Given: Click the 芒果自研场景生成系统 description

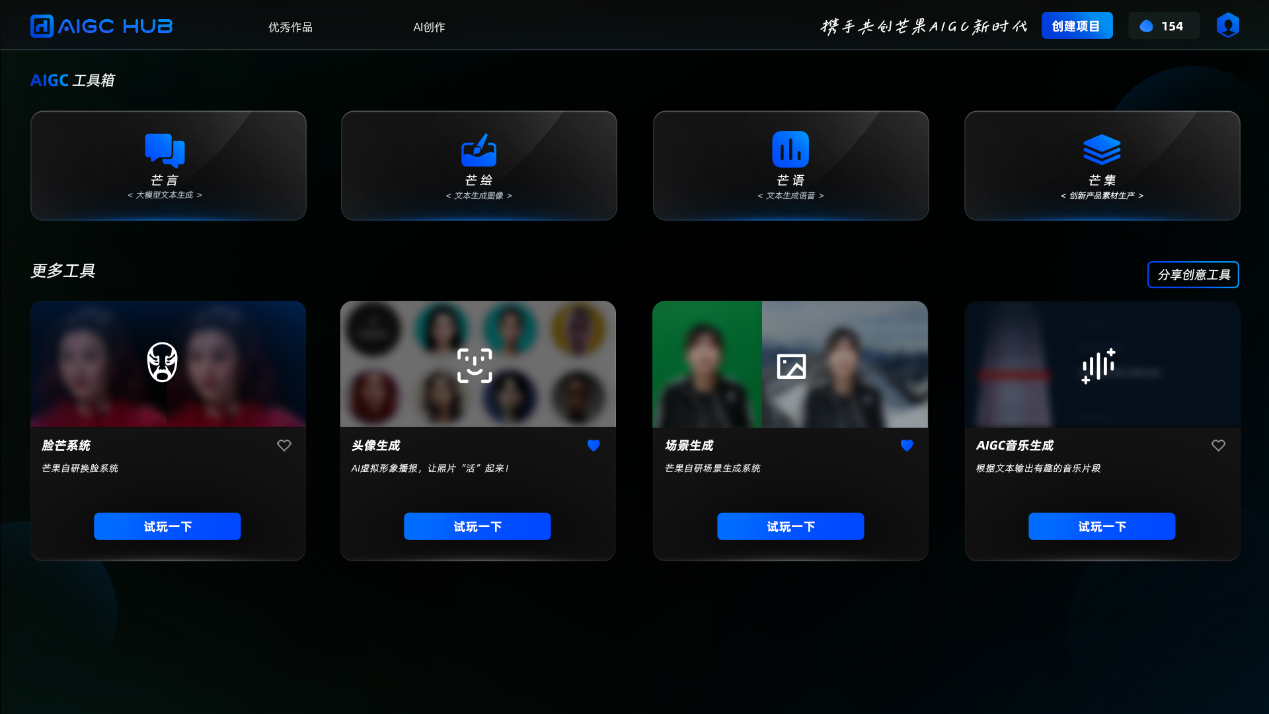Looking at the screenshot, I should 712,468.
